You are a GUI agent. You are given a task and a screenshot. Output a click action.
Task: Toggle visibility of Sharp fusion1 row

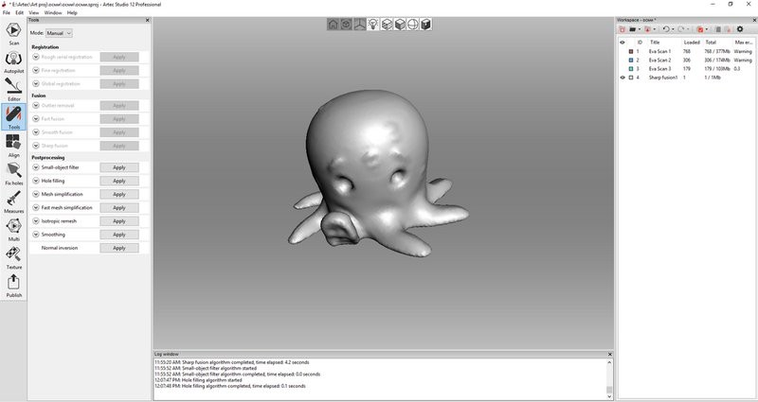(623, 78)
